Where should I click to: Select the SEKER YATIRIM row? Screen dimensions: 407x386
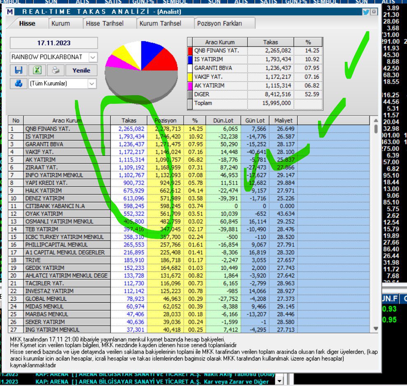[189, 322]
